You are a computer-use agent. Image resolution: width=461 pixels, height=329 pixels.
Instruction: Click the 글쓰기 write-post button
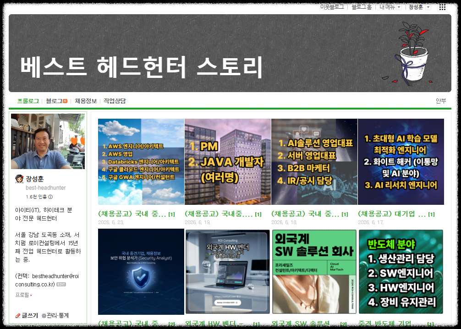(30, 315)
